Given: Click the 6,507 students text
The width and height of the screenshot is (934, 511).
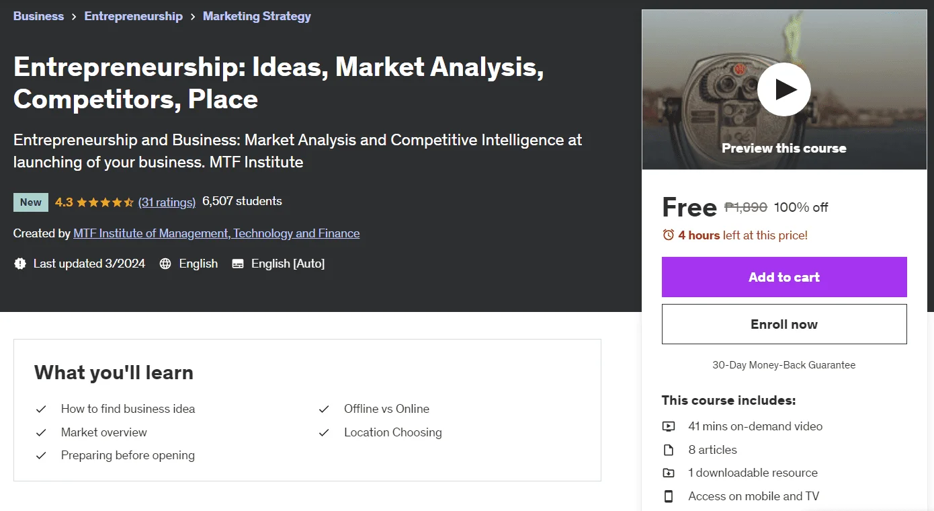Looking at the screenshot, I should [x=242, y=201].
